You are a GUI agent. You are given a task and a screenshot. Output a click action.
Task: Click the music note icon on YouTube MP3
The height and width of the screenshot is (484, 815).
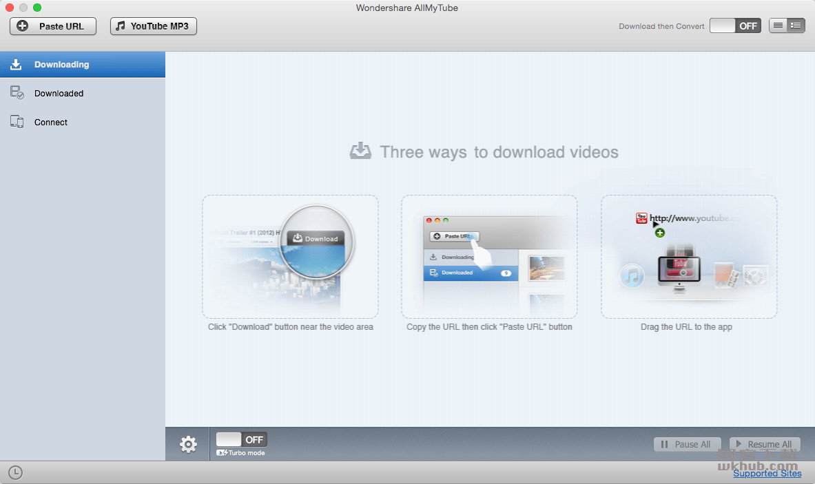tap(121, 26)
